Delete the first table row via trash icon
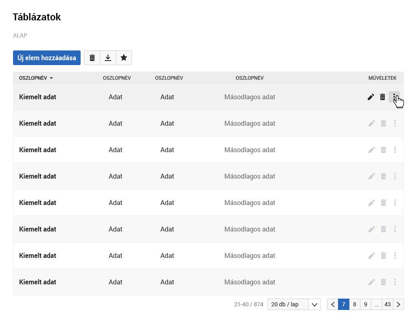This screenshot has width=417, height=323. pos(382,97)
